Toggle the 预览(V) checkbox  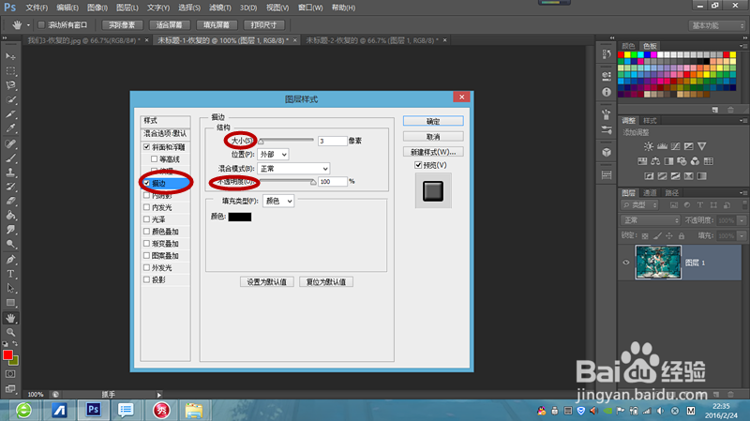tap(418, 165)
